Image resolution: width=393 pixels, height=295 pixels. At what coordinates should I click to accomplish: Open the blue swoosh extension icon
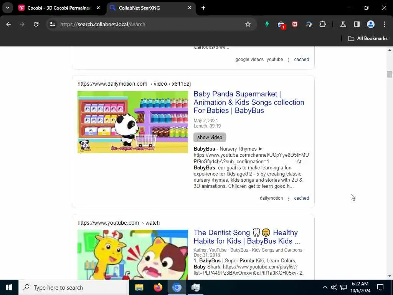(x=309, y=24)
